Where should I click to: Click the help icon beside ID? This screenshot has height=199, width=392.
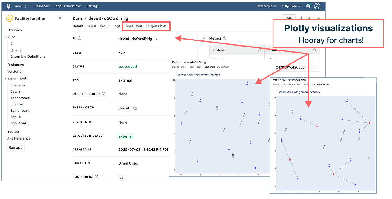tap(80, 38)
